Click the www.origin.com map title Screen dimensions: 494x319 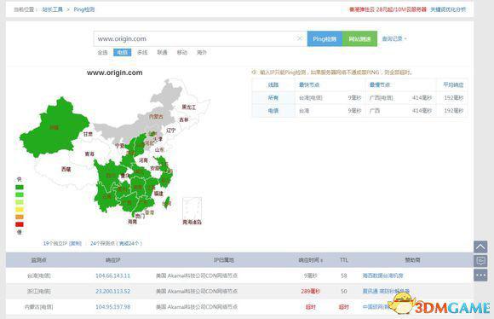pos(115,72)
